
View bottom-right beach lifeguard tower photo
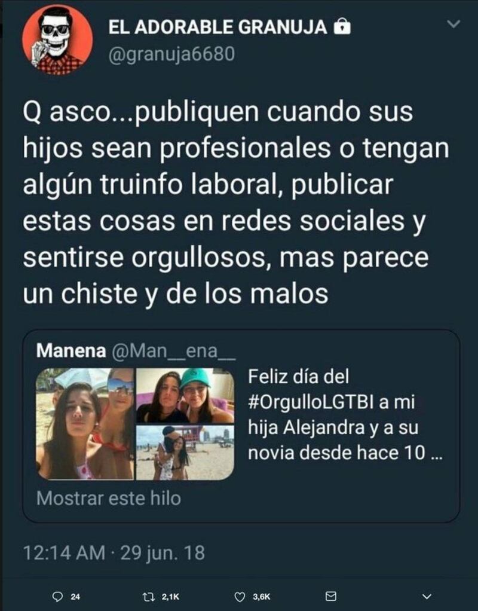[185, 453]
